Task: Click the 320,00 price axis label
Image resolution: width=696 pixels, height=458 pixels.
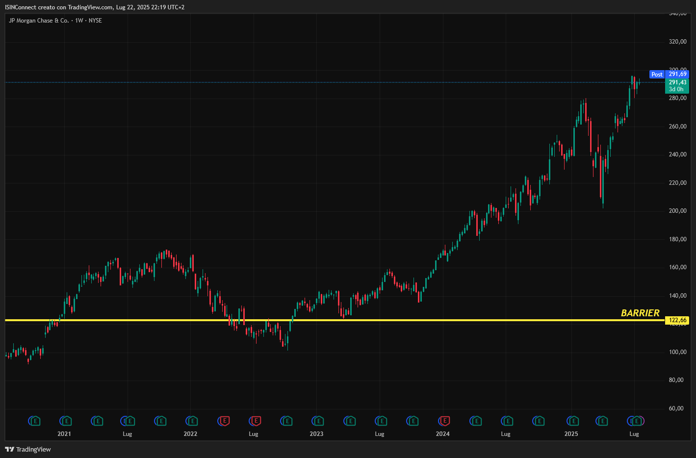Action: pos(678,42)
